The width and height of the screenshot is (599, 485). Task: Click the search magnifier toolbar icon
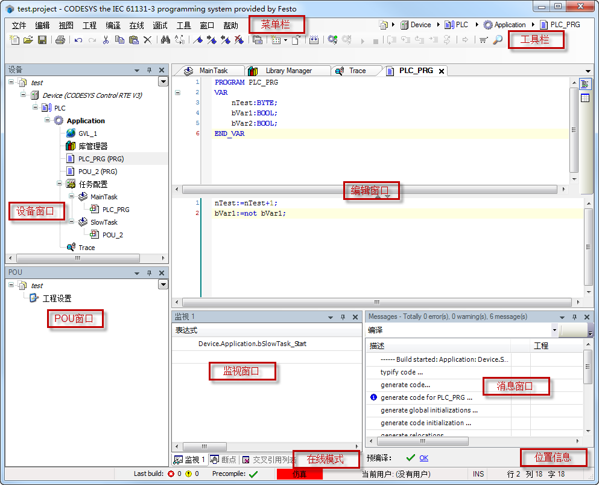click(497, 39)
